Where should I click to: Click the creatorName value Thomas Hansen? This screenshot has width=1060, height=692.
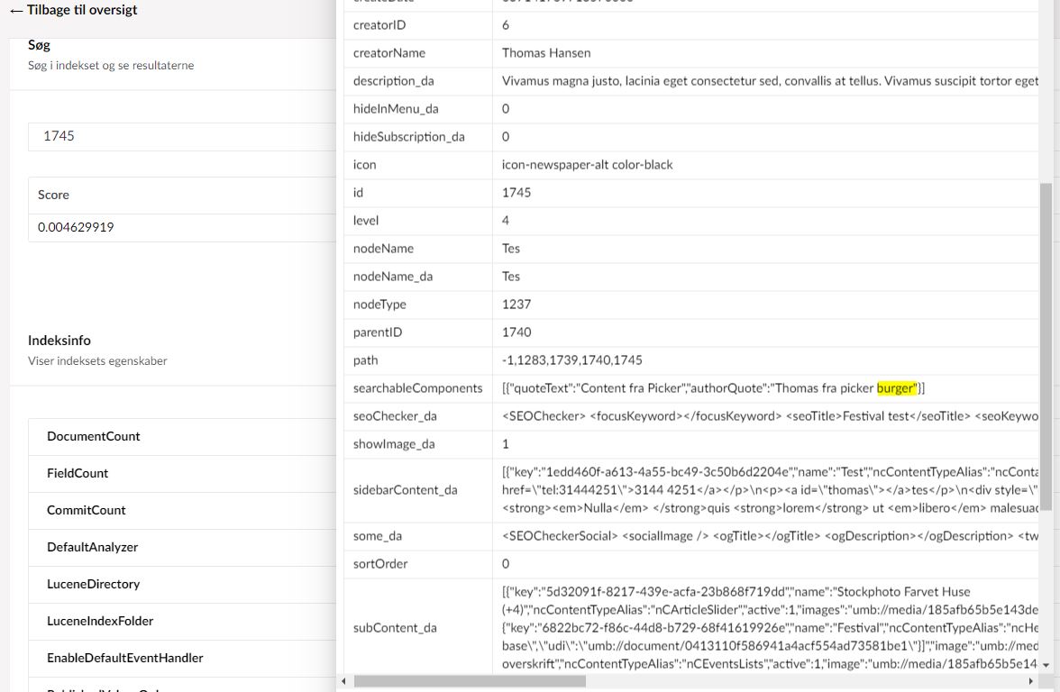pyautogui.click(x=546, y=53)
